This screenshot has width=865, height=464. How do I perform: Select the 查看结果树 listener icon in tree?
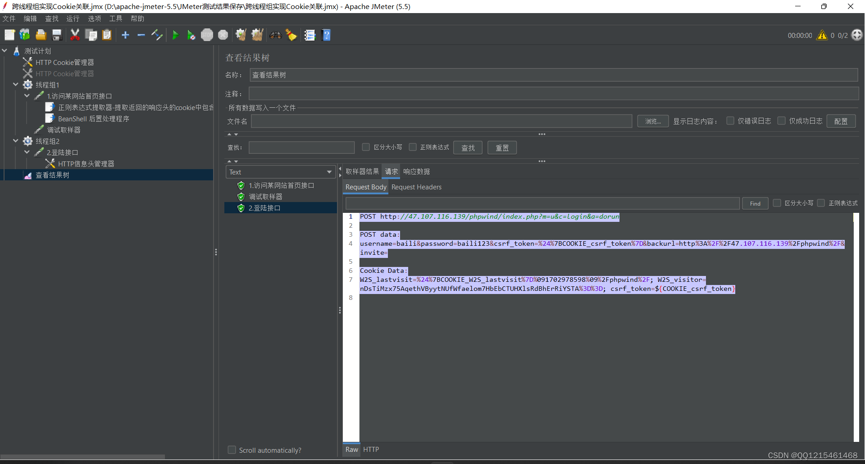click(x=28, y=175)
